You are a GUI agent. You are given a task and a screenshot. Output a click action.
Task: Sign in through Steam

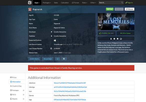tap(129, 3)
